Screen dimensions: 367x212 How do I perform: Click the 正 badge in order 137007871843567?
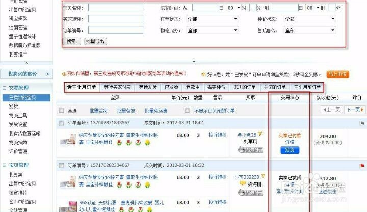point(128,142)
